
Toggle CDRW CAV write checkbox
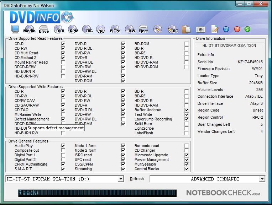point(63,101)
